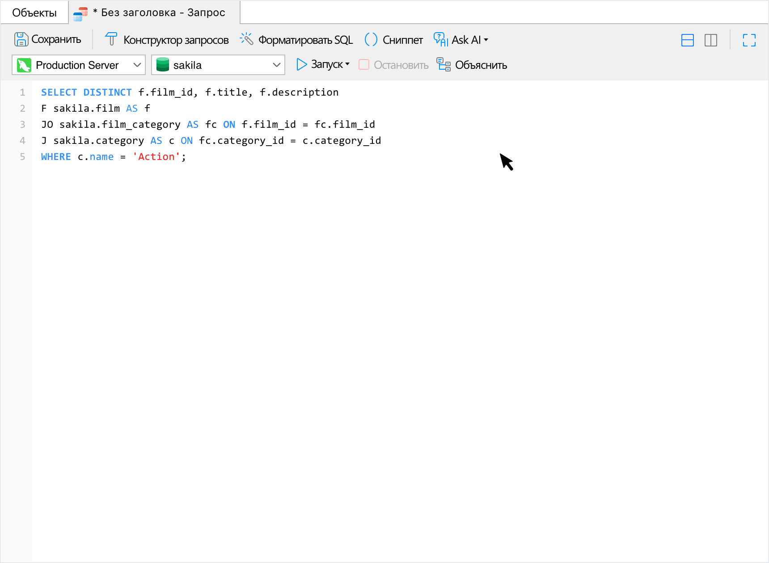Select the Без заголовка - Запрос tab
Screen dimensions: 769x563
point(154,13)
